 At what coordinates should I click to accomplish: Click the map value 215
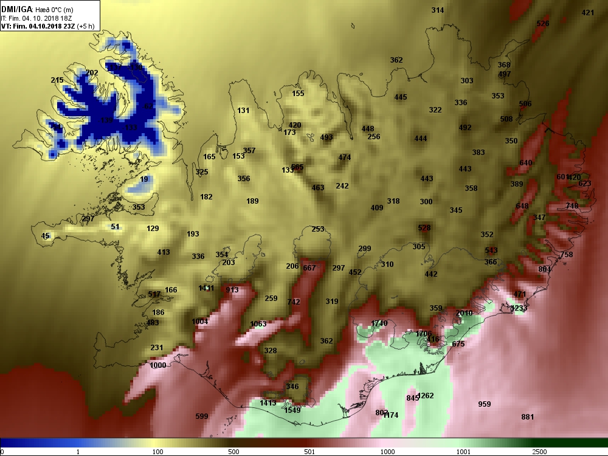point(57,80)
